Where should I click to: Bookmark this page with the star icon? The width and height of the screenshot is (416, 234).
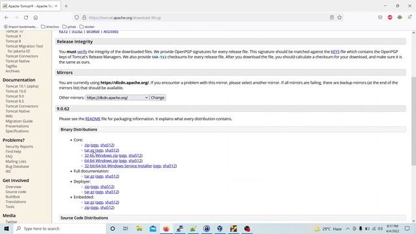click(339, 18)
